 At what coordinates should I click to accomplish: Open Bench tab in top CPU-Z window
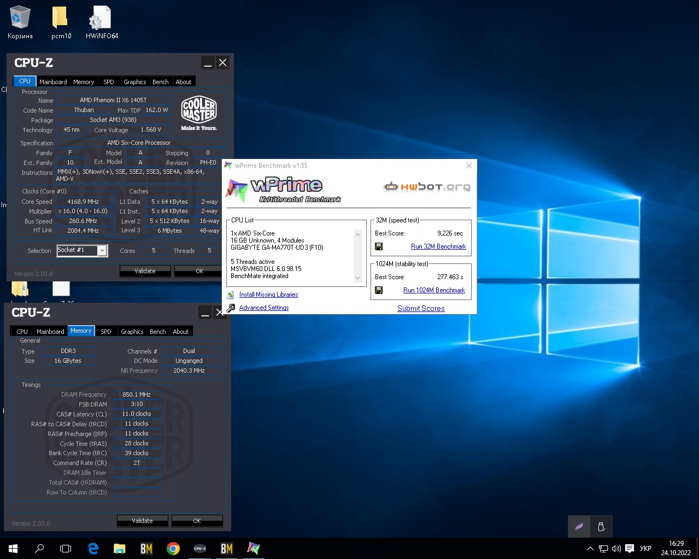(160, 81)
